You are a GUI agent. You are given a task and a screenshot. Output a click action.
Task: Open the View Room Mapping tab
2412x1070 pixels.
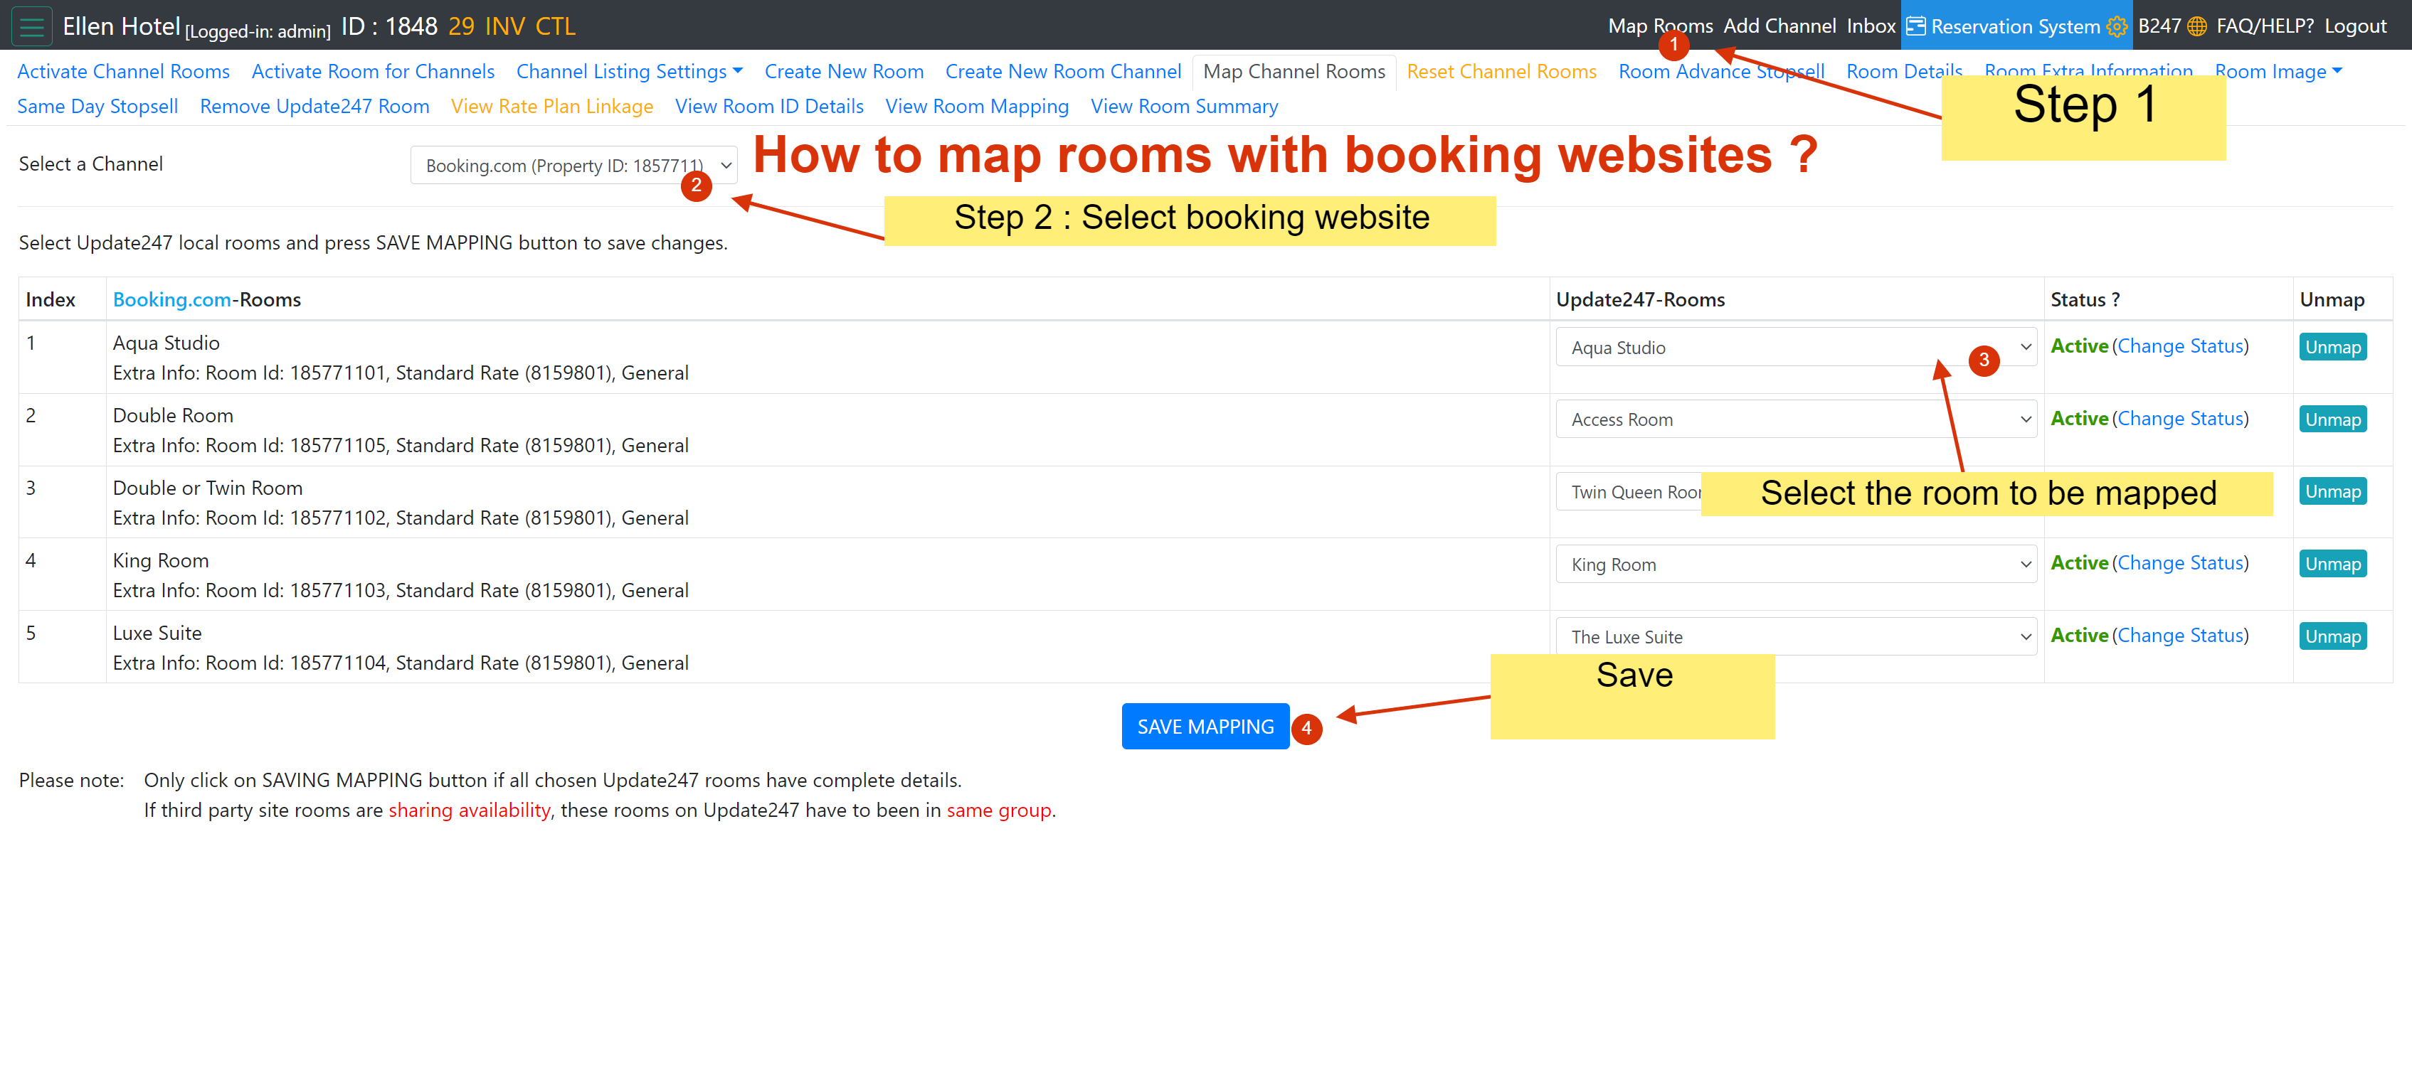[x=977, y=106]
